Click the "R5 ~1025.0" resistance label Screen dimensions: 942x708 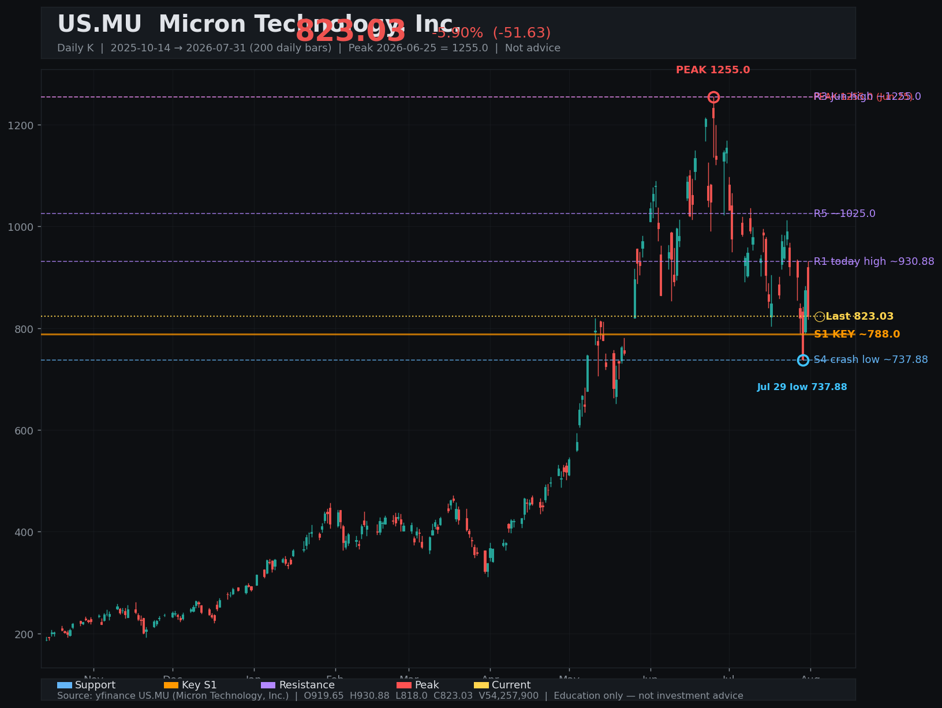844,213
